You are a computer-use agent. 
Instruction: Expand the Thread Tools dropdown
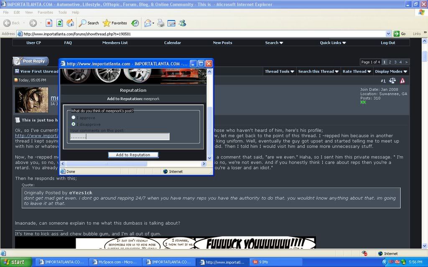point(279,71)
